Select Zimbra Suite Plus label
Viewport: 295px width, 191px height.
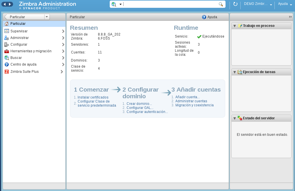(x=24, y=72)
